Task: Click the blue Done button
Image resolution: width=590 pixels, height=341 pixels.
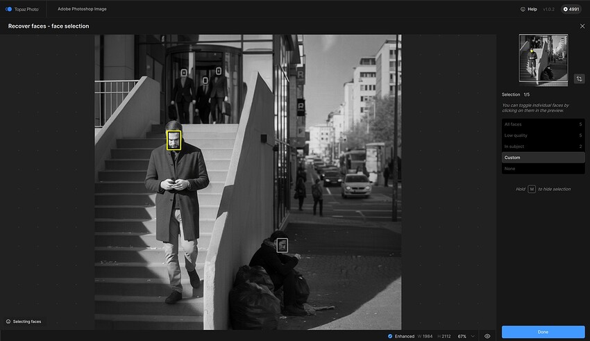Action: pos(543,332)
